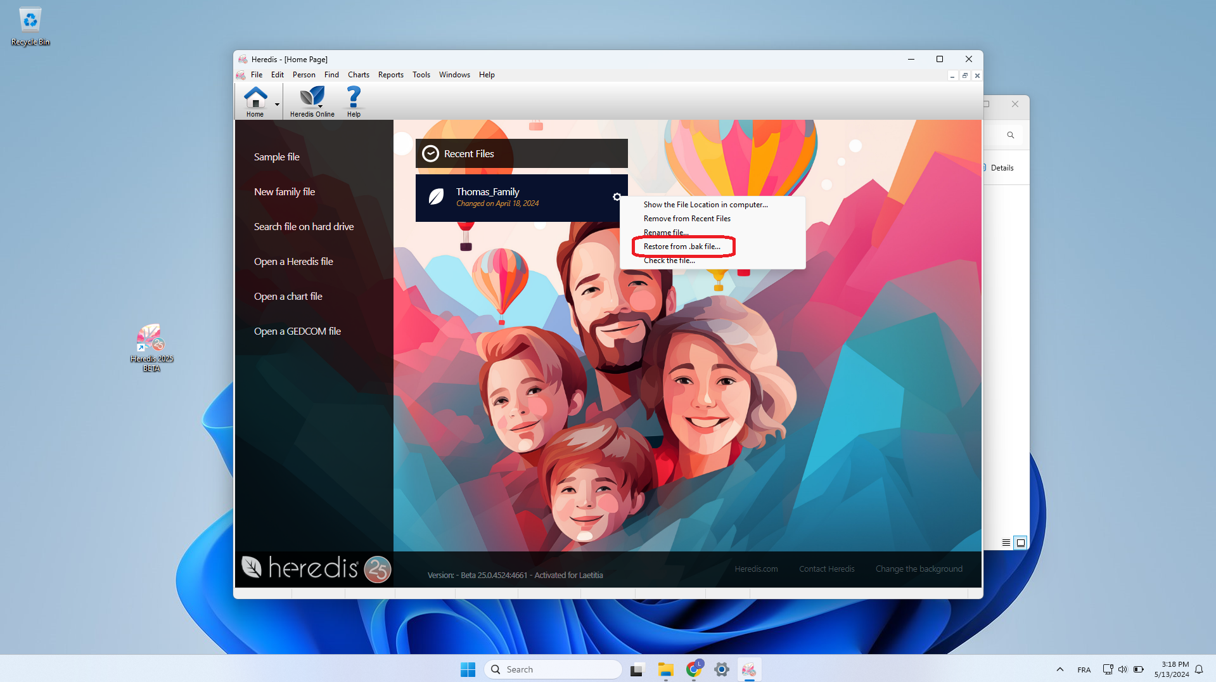Click the Heredis 25 logo
1216x682 pixels.
point(316,568)
